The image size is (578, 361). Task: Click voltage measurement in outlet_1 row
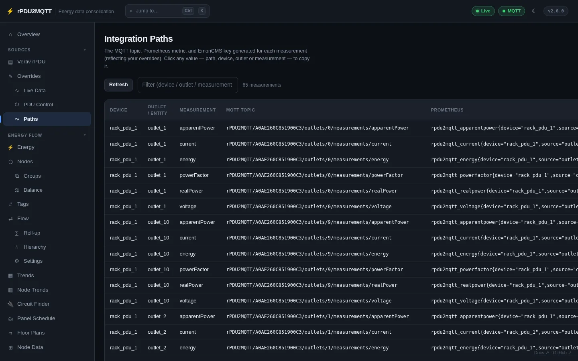coord(188,206)
